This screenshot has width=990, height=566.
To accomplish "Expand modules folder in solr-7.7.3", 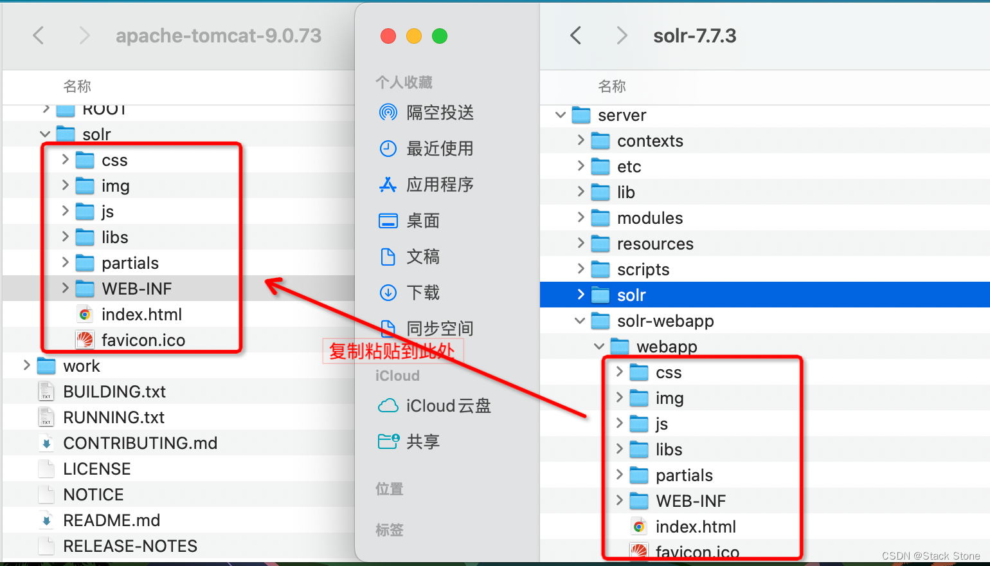I will click(x=580, y=217).
